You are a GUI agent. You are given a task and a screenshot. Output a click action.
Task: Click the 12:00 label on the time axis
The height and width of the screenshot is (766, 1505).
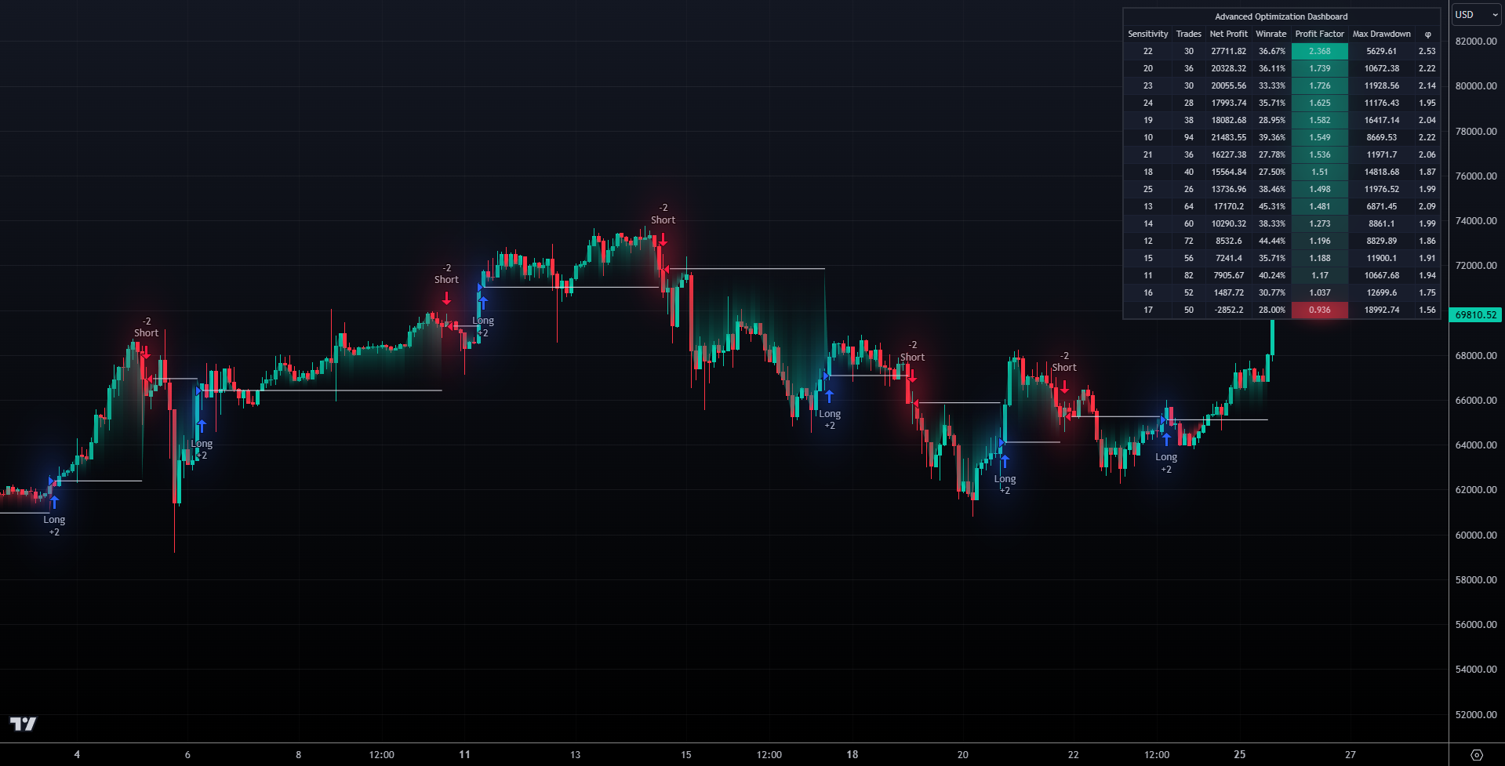coord(381,754)
